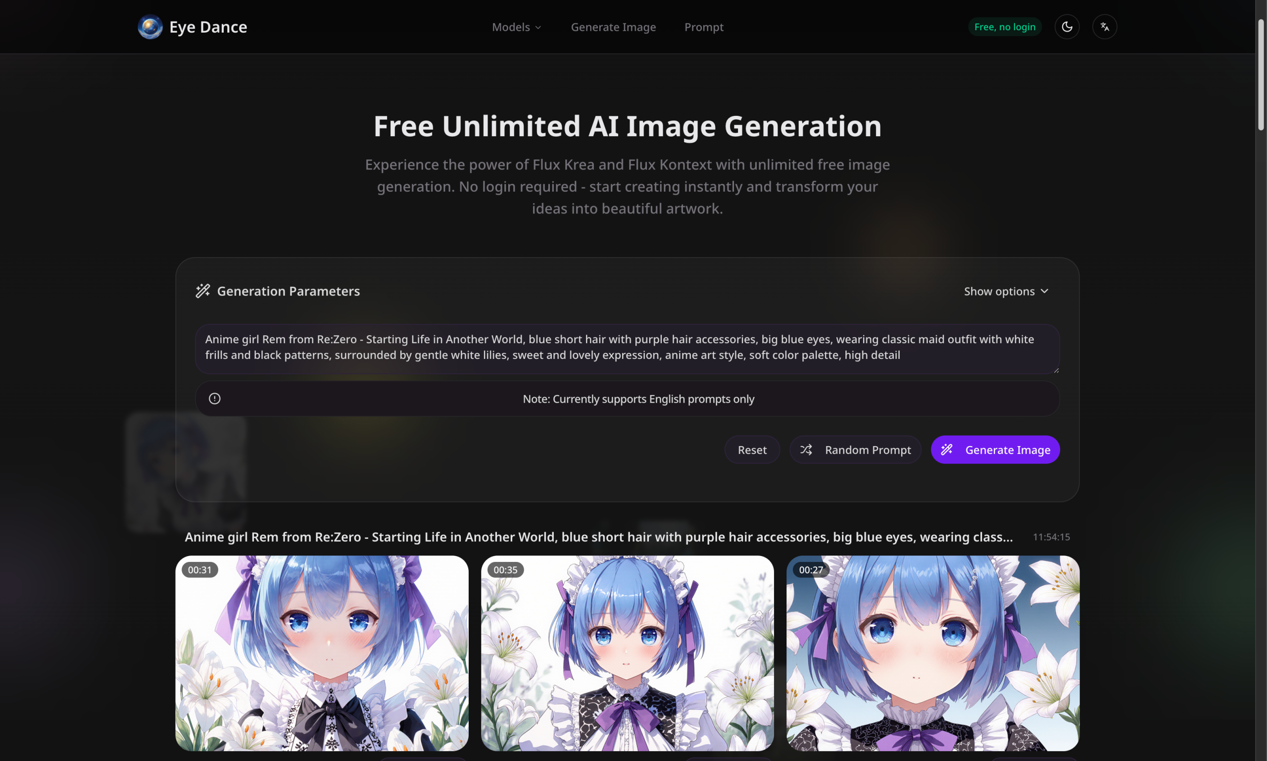Image resolution: width=1267 pixels, height=761 pixels.
Task: Expand Show options in Generation Parameters
Action: pos(999,291)
